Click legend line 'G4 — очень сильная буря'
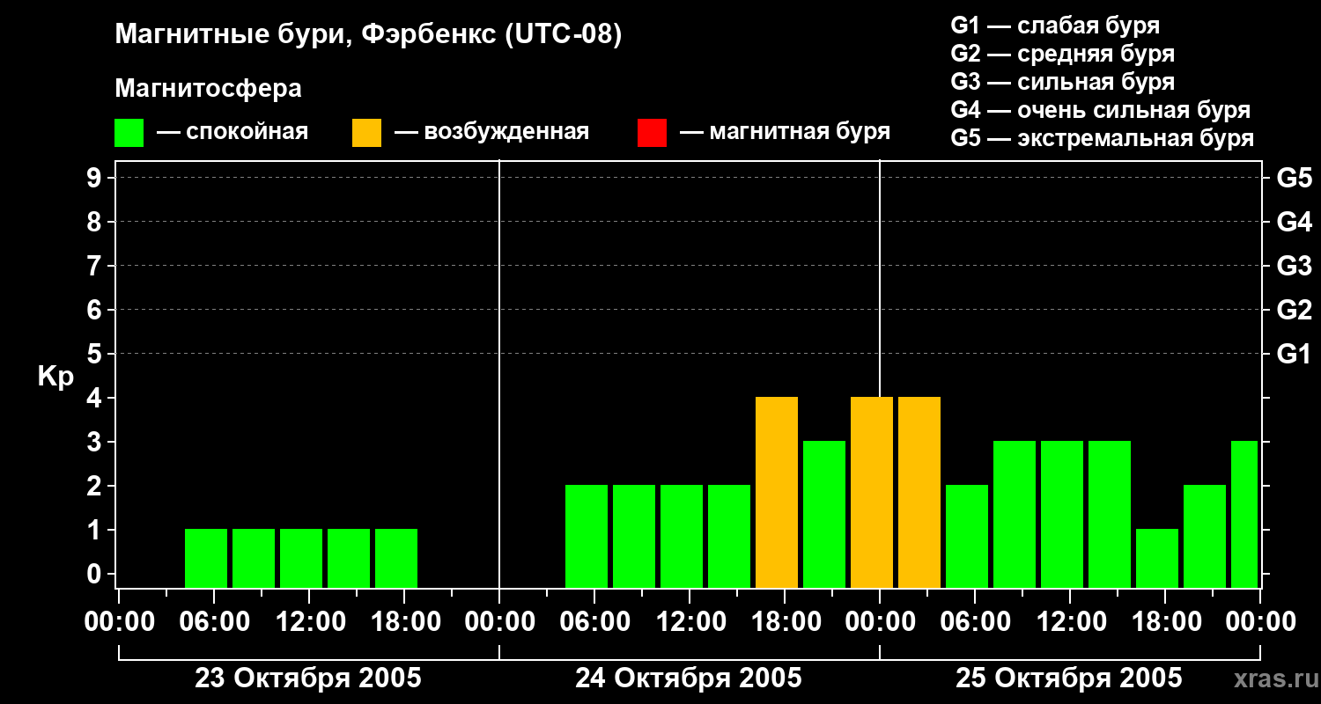This screenshot has height=704, width=1321. [x=1100, y=110]
